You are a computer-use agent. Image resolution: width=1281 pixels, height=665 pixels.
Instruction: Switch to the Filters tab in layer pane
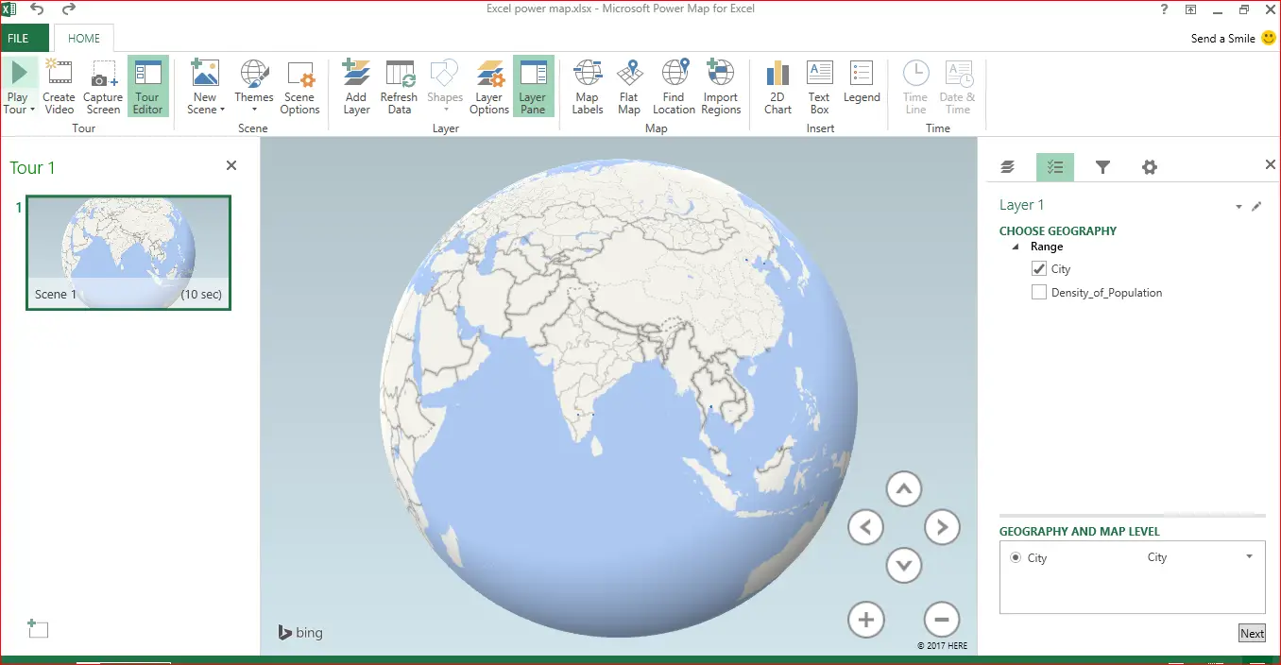click(1102, 167)
